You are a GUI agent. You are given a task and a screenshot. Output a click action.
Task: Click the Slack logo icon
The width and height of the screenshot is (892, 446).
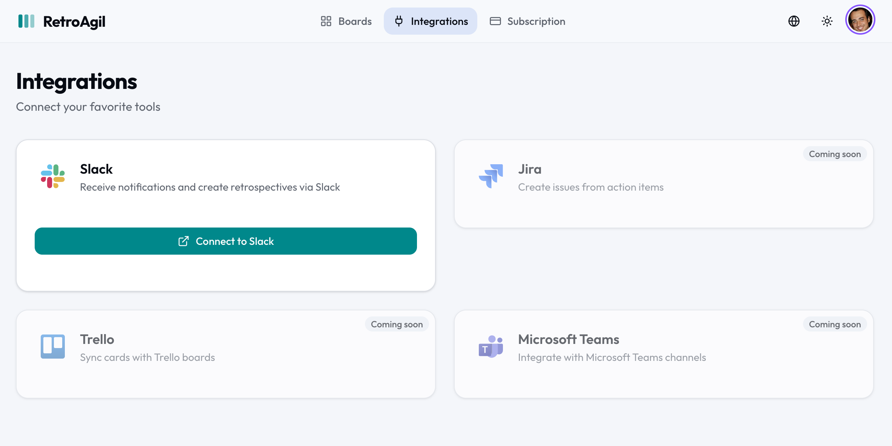53,176
